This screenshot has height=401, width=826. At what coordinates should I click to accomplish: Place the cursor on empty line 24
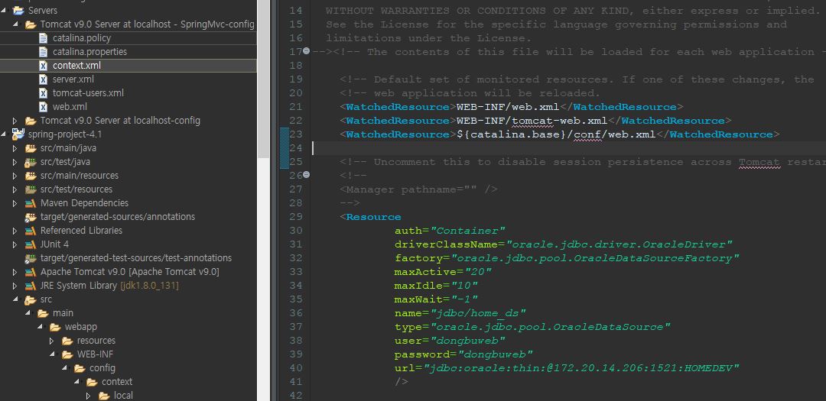point(459,148)
